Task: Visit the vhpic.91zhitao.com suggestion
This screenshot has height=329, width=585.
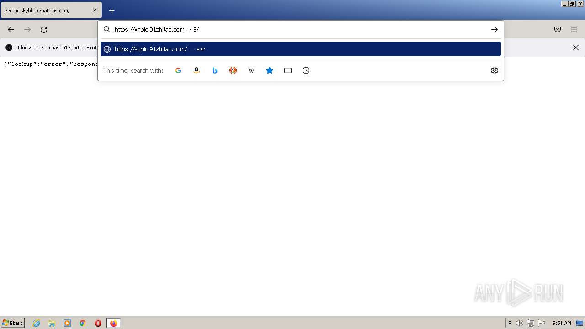Action: pyautogui.click(x=301, y=49)
